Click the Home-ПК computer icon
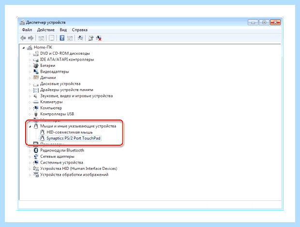300x227 pixels. point(30,47)
